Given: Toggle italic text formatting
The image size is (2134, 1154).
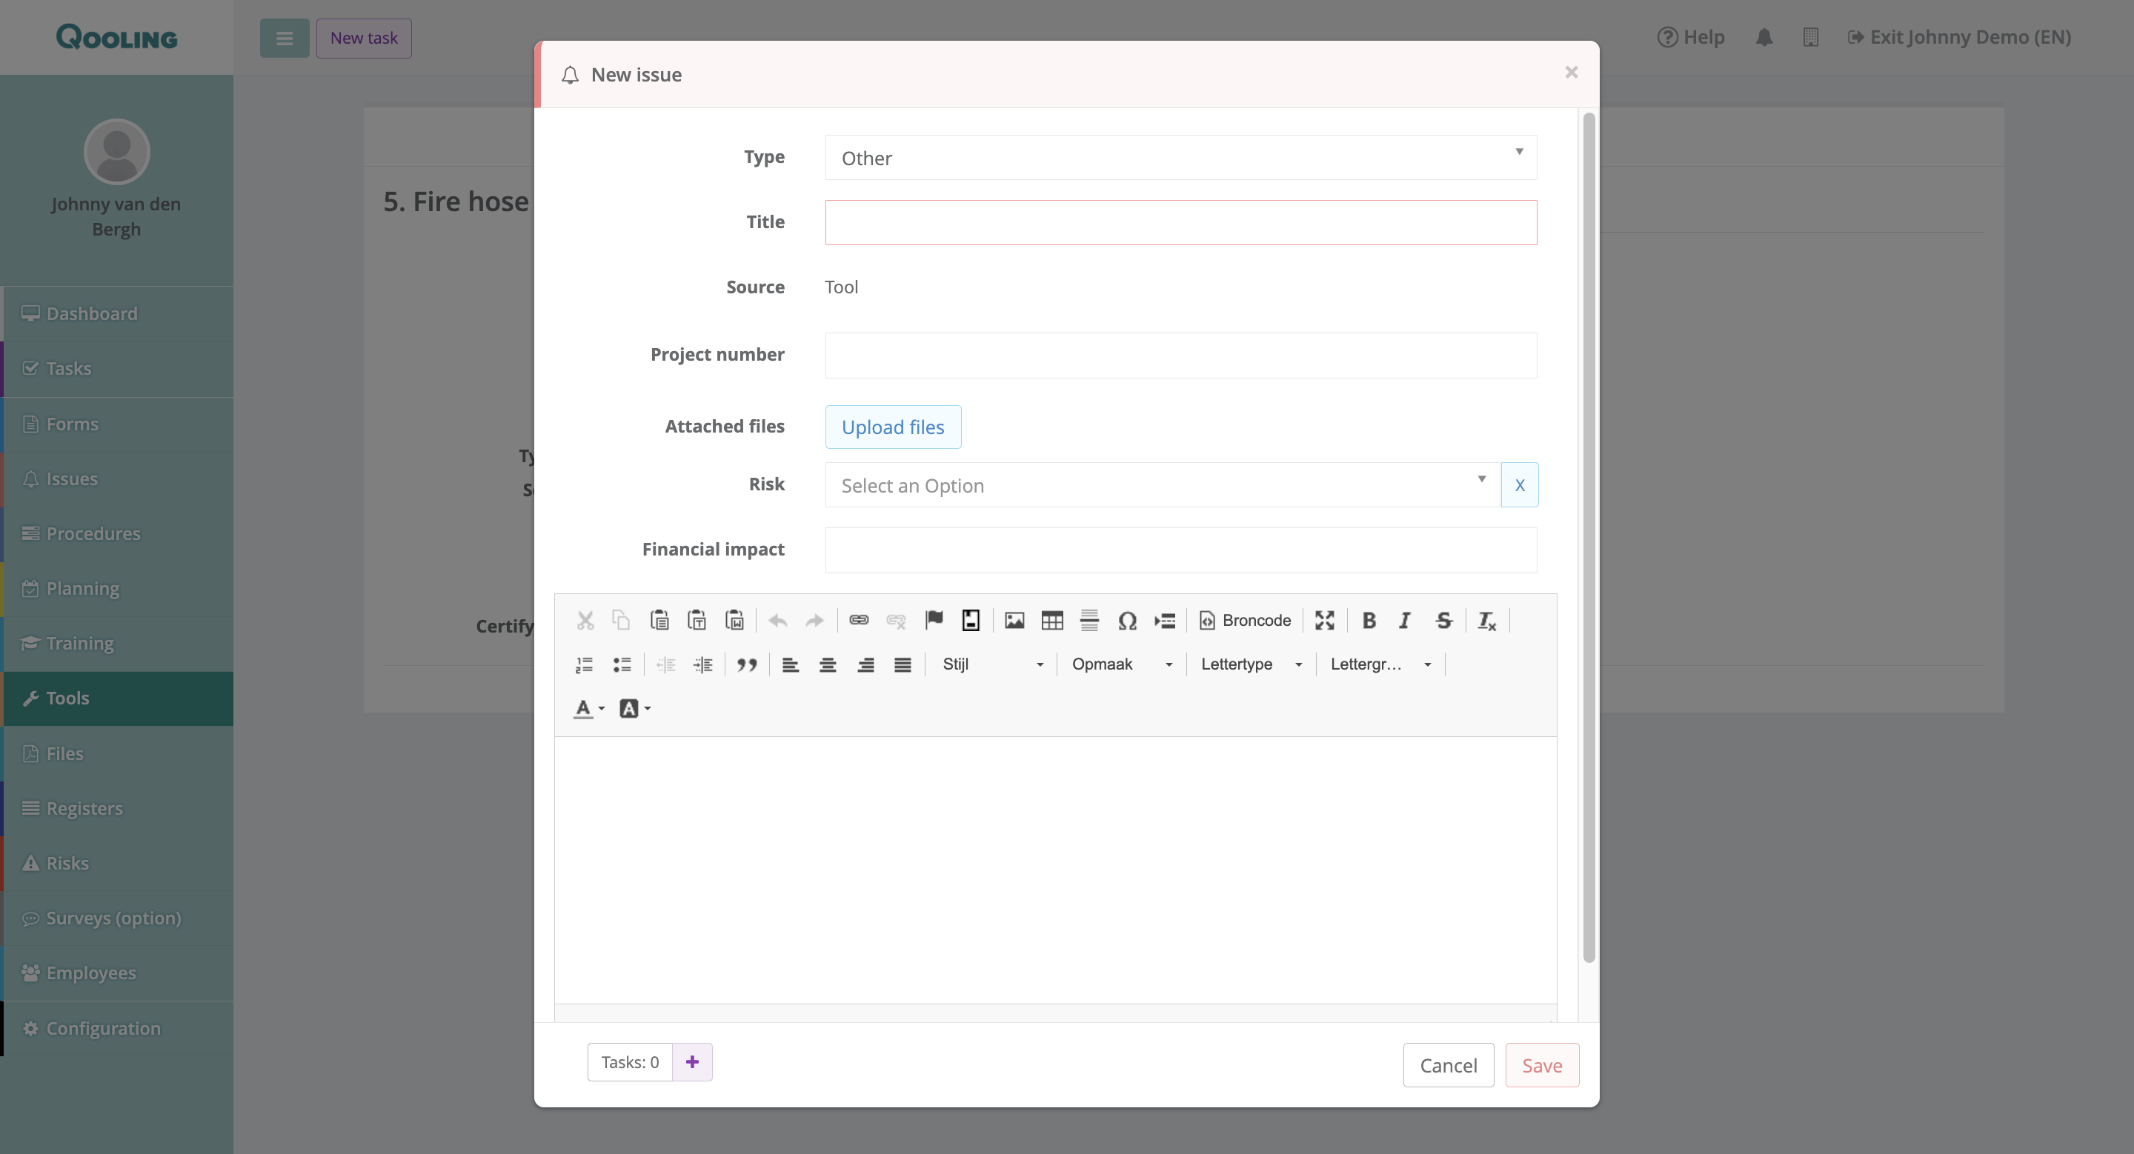Looking at the screenshot, I should (x=1404, y=621).
